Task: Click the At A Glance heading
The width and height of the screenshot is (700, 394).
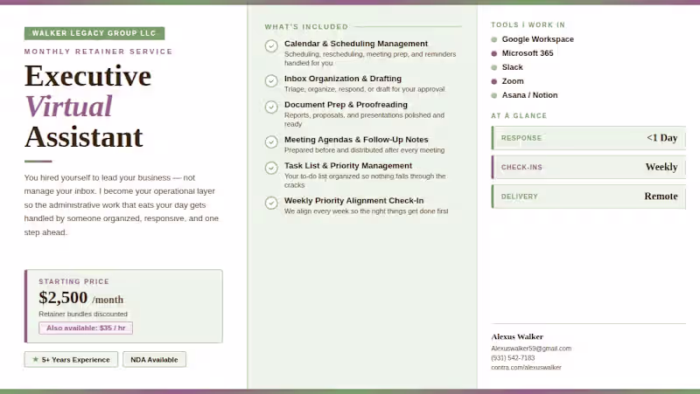Action: [x=519, y=116]
